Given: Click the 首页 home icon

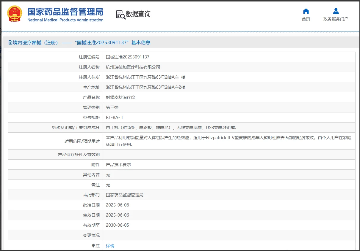Looking at the screenshot, I should click(306, 11).
